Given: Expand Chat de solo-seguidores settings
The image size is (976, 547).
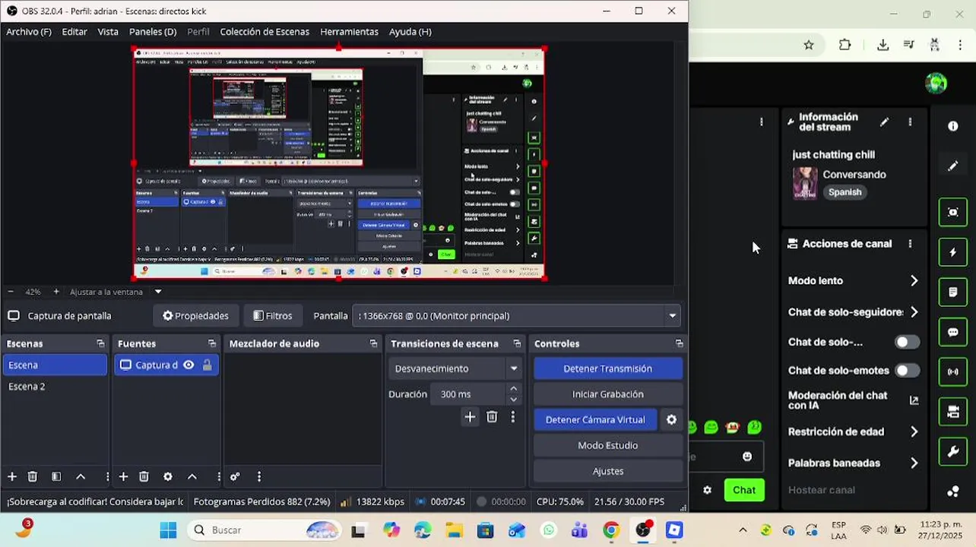Looking at the screenshot, I should click(914, 312).
